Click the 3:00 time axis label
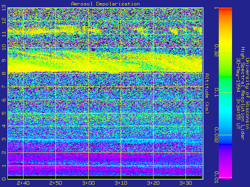 point(89,183)
